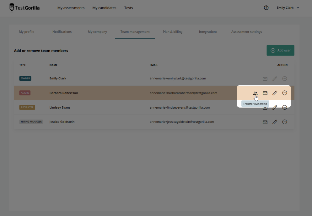The height and width of the screenshot is (216, 312).
Task: Open the Plan & billing tab
Action: coord(173,32)
